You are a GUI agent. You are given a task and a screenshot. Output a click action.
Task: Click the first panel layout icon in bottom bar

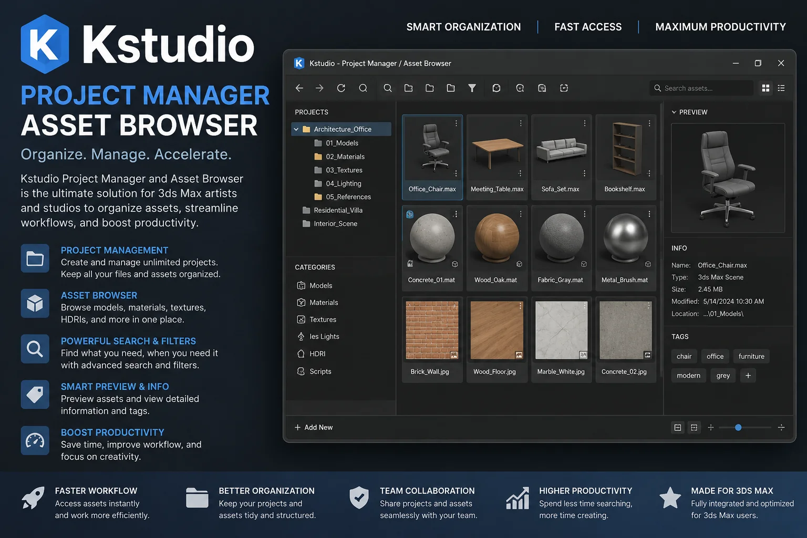(x=678, y=428)
